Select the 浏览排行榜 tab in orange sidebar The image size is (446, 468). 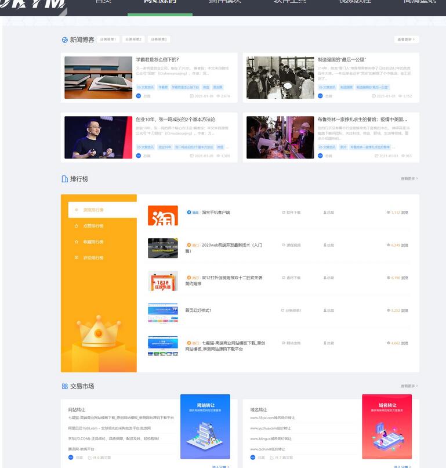coord(102,210)
